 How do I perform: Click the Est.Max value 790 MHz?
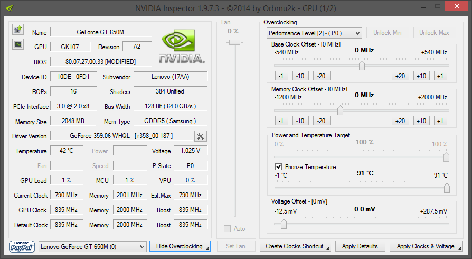191,195
